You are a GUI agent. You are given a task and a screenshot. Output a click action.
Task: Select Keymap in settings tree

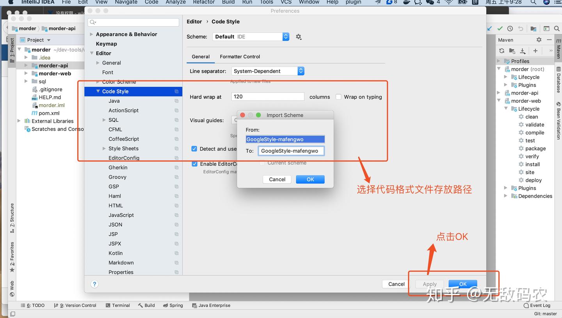(x=107, y=44)
